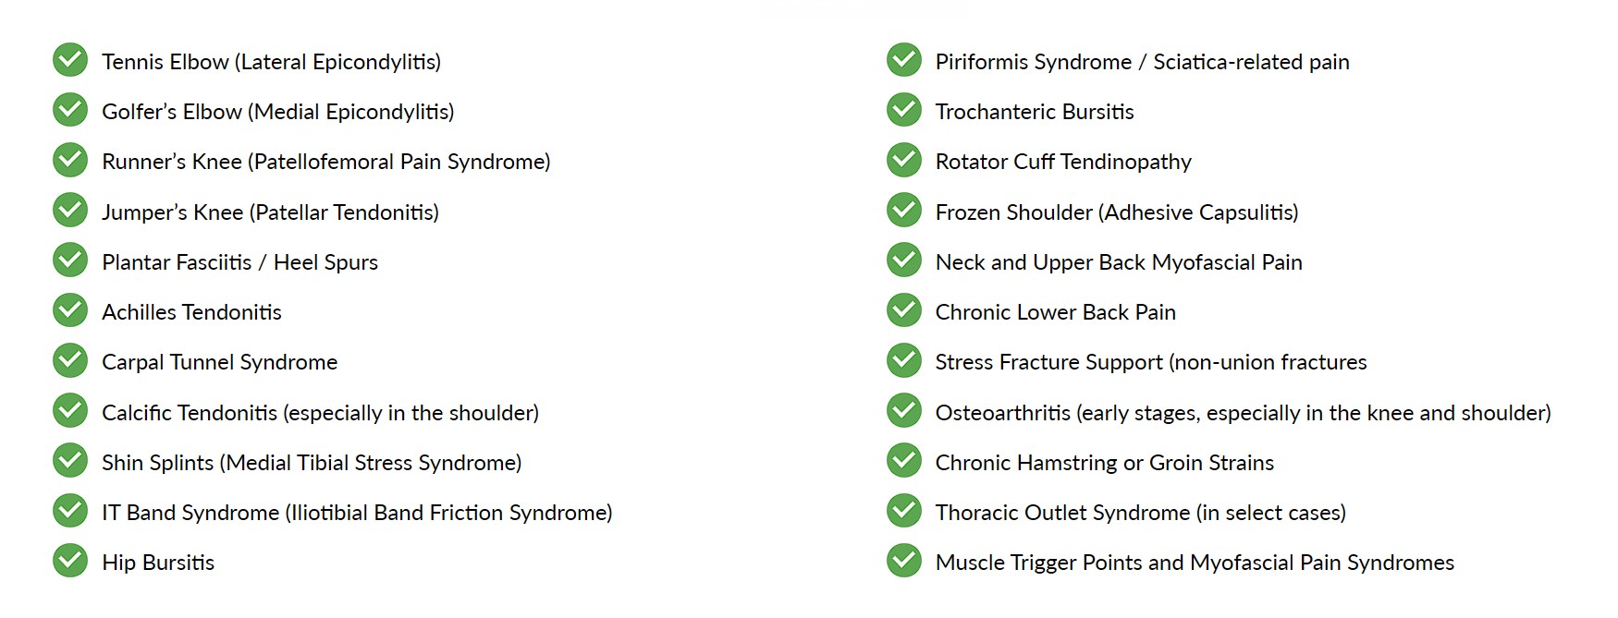Click the Rotator Cuff Tendinopathy entry
Screen dimensions: 1618x618
pos(1063,162)
